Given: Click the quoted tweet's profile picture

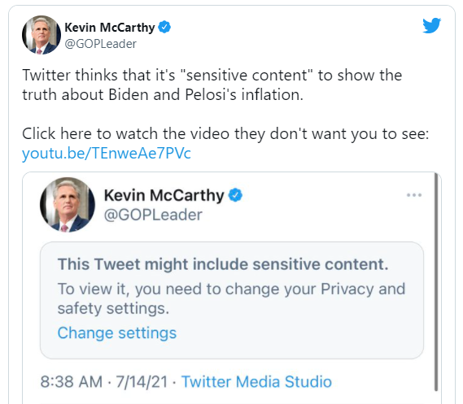Looking at the screenshot, I should click(68, 205).
